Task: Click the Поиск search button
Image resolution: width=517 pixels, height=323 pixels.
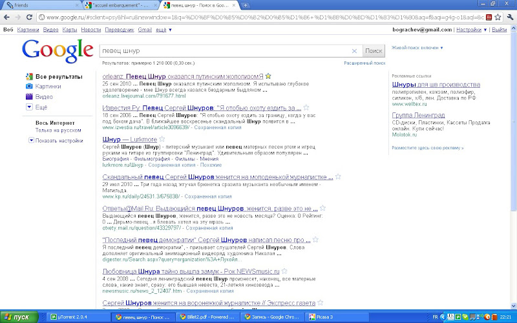Action: [374, 51]
